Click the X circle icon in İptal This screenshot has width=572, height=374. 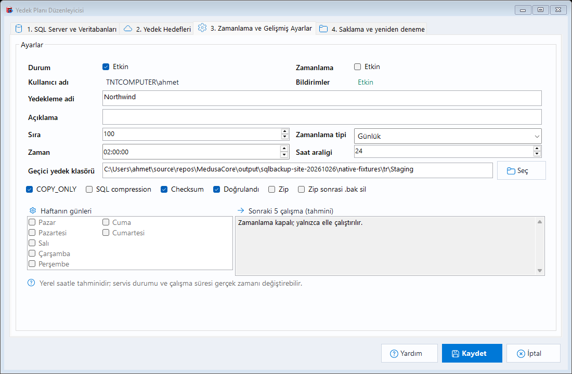point(521,354)
